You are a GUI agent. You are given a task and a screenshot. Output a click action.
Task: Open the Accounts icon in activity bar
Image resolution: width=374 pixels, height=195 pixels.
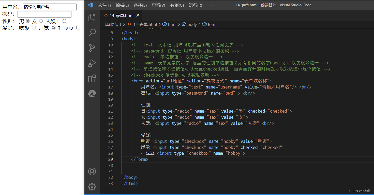click(92, 171)
